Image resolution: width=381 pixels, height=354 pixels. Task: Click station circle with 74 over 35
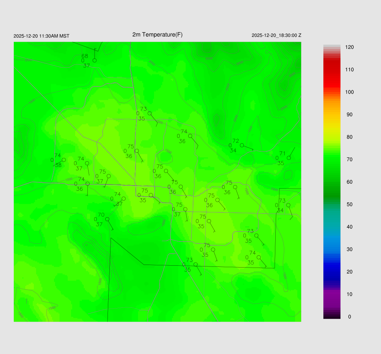(259, 257)
